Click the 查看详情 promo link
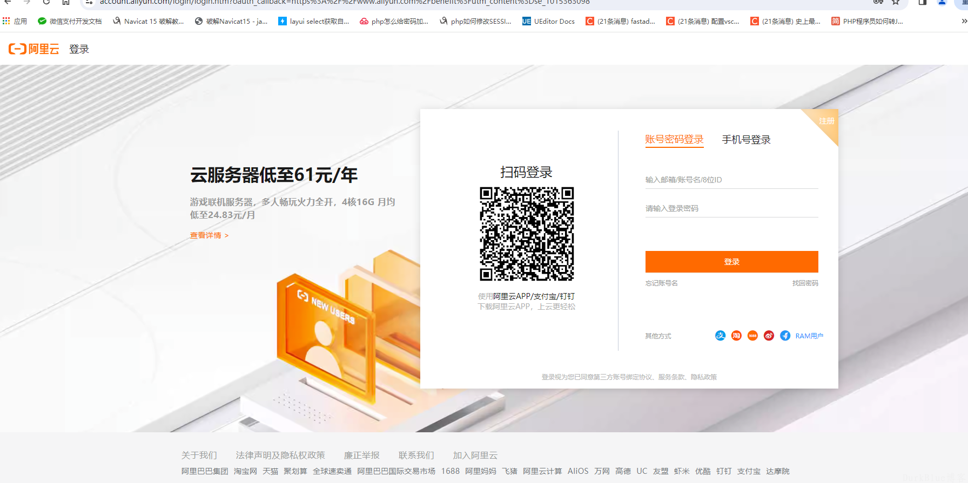 click(210, 235)
